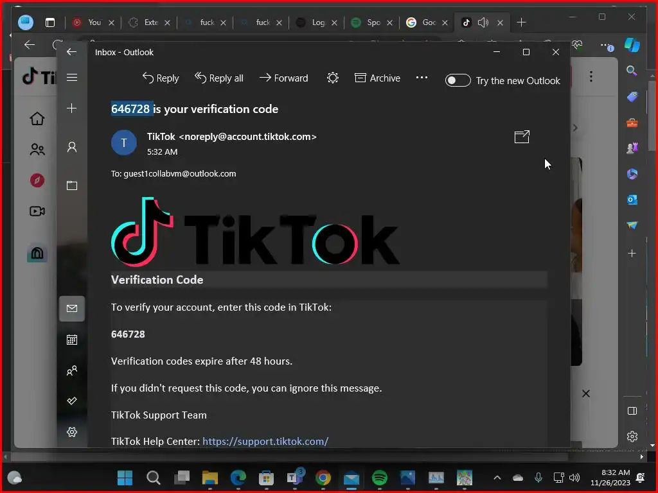
Task: Open Windows Start menu
Action: pos(125,478)
